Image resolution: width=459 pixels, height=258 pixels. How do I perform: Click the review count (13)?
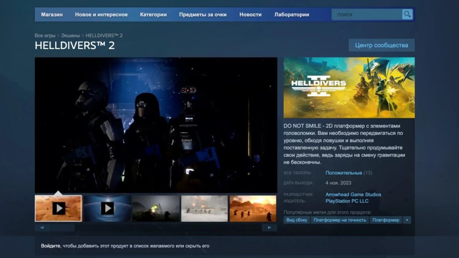point(368,173)
